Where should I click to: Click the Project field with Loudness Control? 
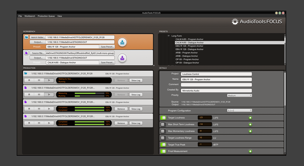[x=216, y=74]
